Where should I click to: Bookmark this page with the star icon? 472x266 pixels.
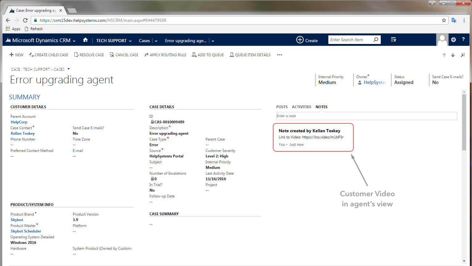444,20
